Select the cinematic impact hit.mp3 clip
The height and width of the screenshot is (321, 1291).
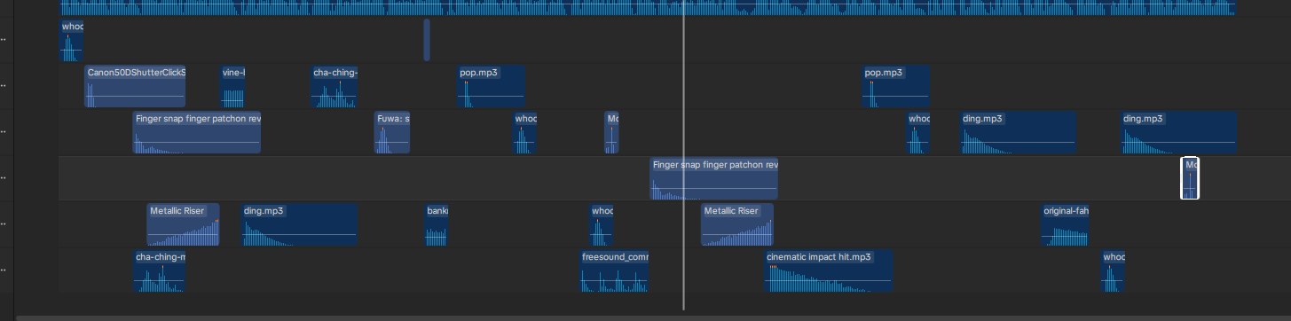829,270
